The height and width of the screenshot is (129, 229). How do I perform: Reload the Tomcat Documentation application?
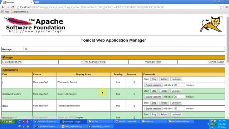[164, 103]
